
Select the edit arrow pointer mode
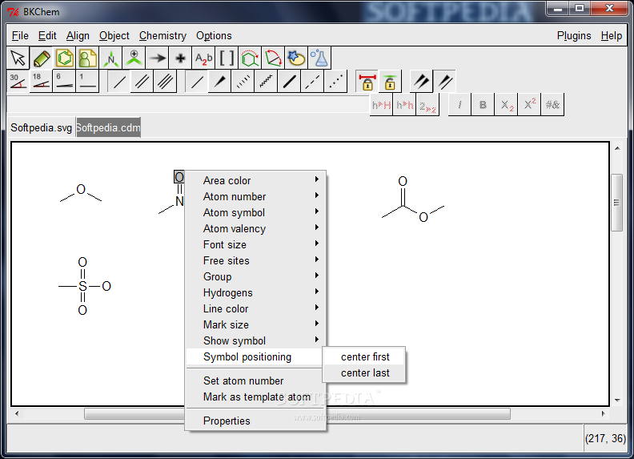coord(18,58)
